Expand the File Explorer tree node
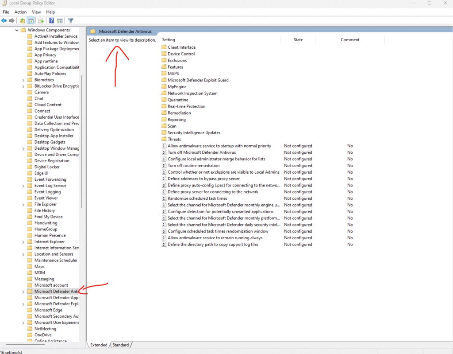Viewport: 453px width, 354px height. (23, 204)
